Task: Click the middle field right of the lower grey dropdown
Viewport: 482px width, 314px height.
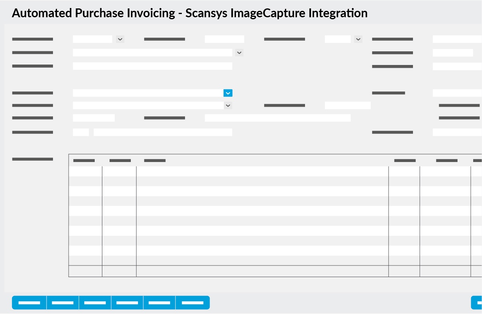Action: coord(348,105)
